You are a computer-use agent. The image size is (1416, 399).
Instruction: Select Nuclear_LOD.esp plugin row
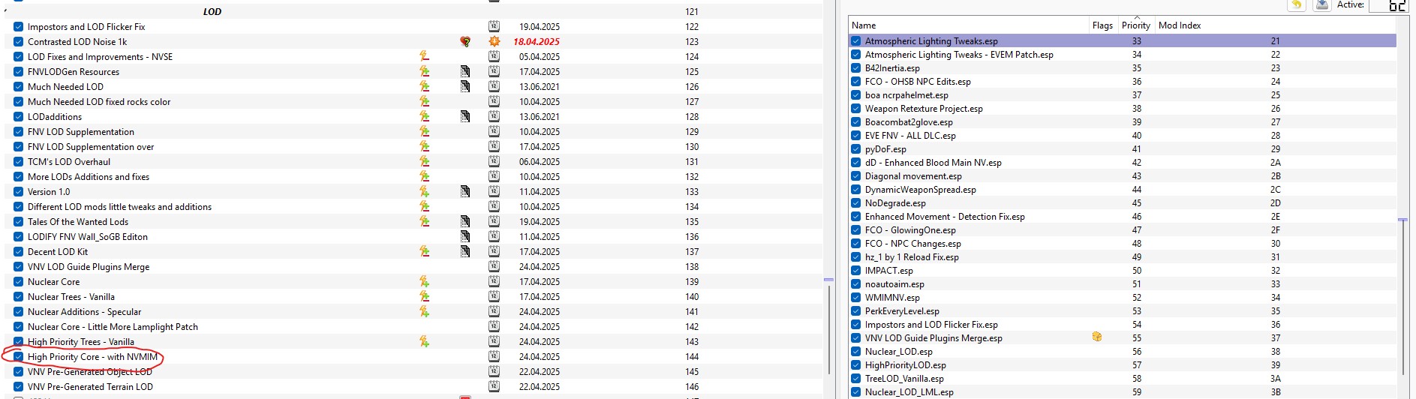click(1123, 352)
